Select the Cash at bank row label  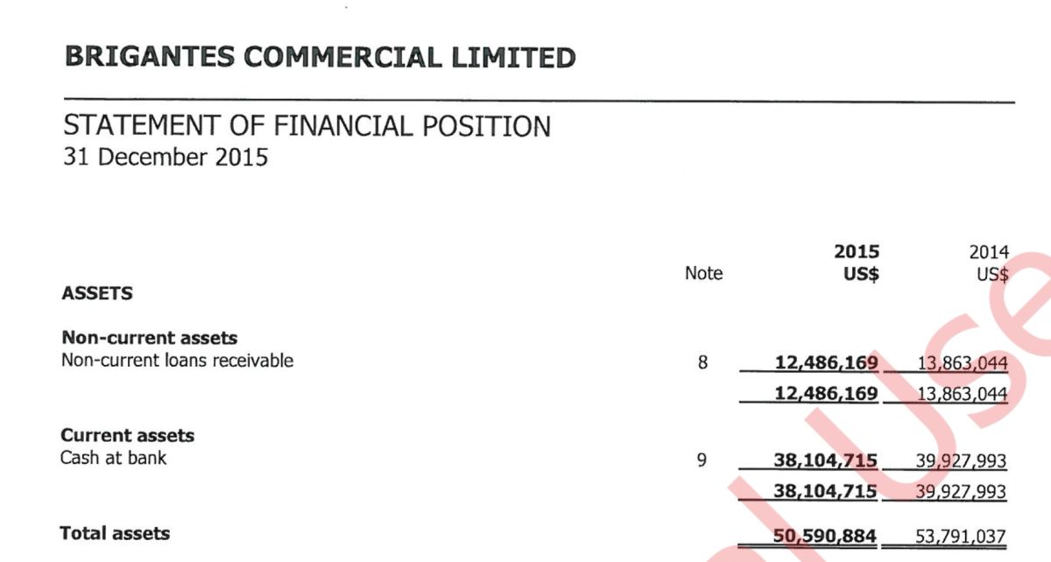tap(114, 457)
